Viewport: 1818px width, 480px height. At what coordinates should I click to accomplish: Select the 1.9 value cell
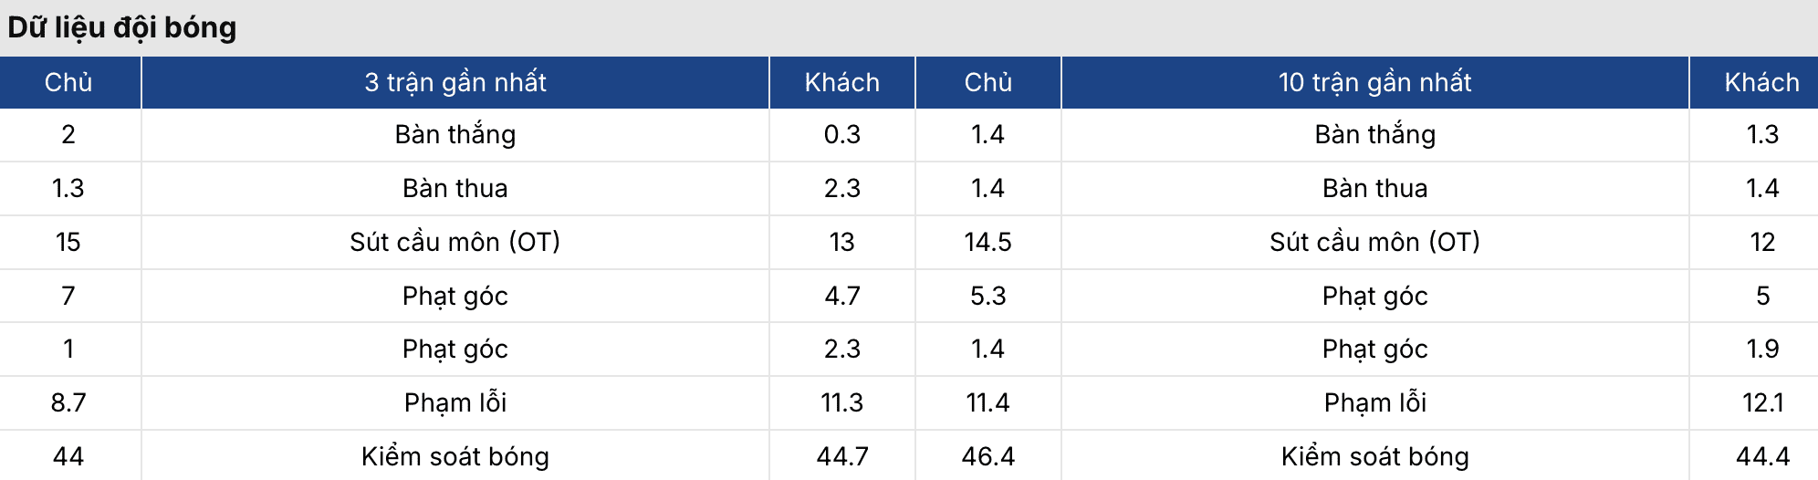(x=1761, y=349)
